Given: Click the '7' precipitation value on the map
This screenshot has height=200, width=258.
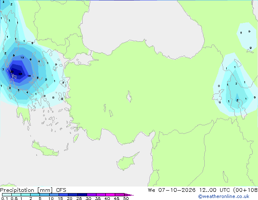Looking at the screenshot, I should [3, 69].
